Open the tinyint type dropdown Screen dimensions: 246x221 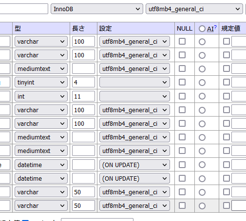41,83
